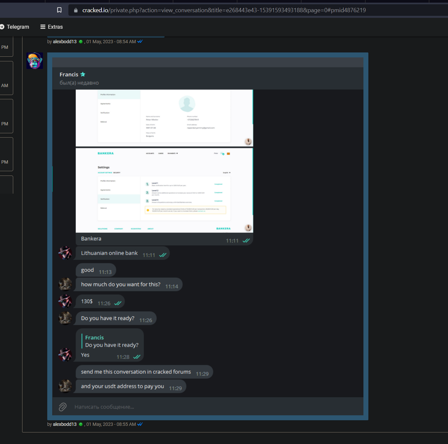This screenshot has height=444, width=448.
Task: Click the bookmark icon in address bar
Action: tap(59, 10)
